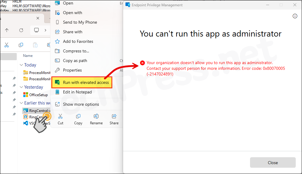Select the ProcessMonitor folder with the plain folder icon

36,79
